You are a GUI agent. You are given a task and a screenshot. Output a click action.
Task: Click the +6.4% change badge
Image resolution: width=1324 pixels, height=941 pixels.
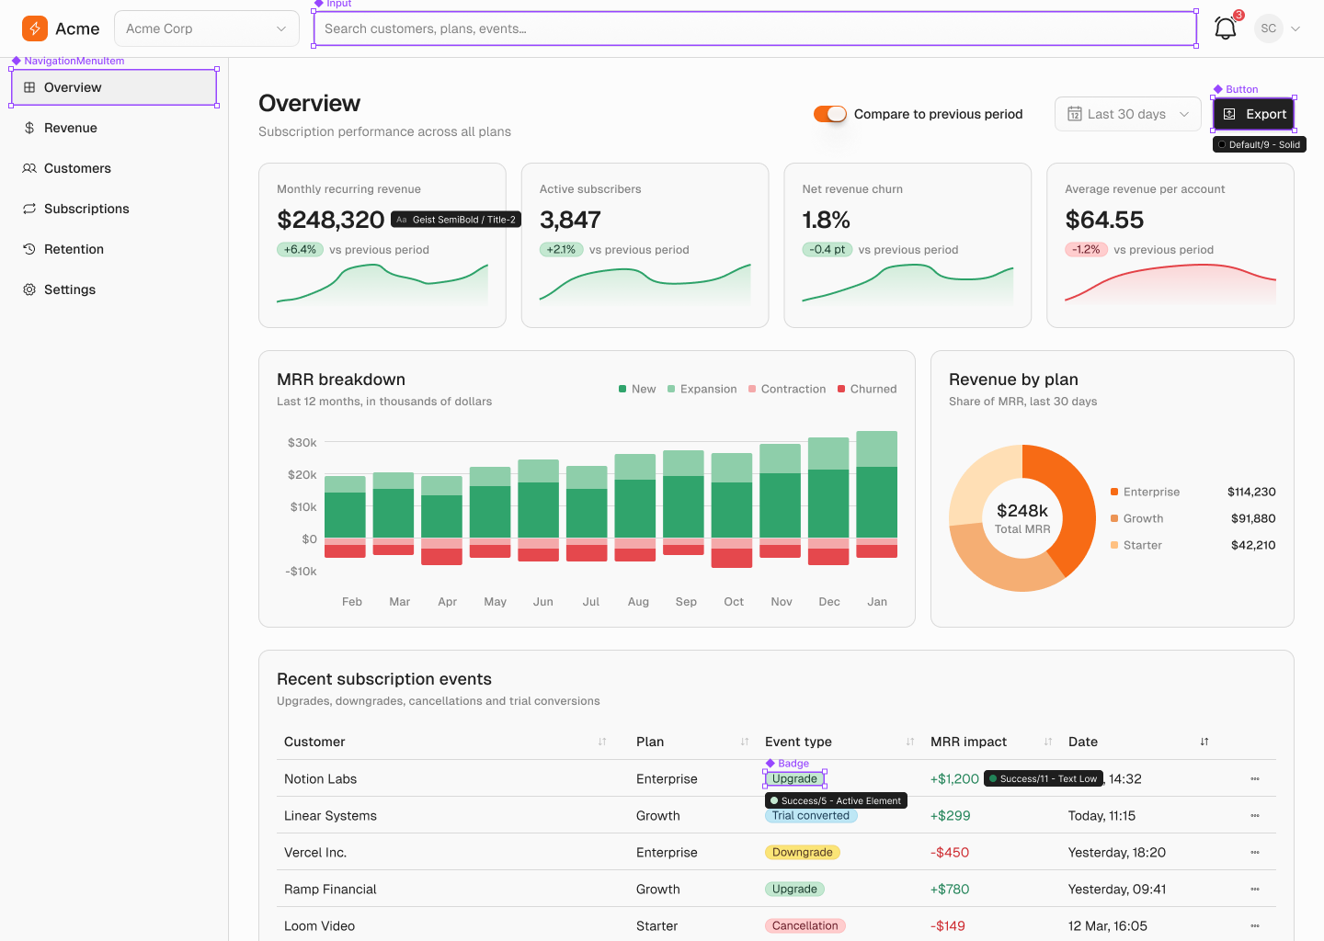[300, 250]
